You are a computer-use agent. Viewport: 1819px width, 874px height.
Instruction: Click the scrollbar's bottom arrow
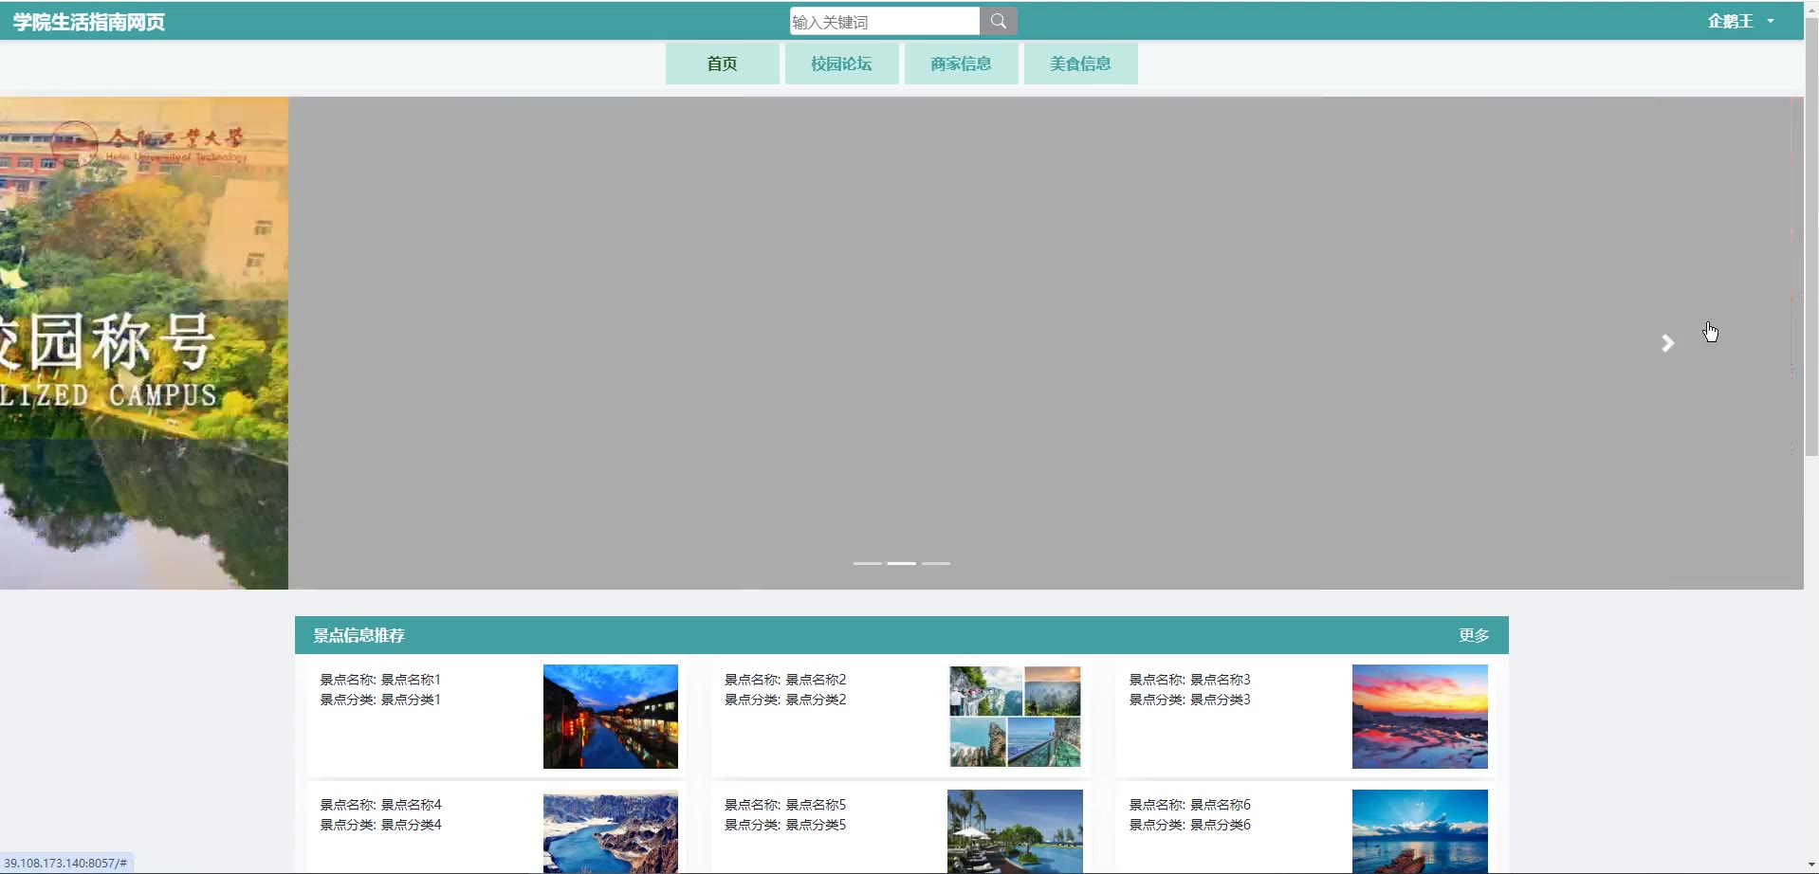(x=1811, y=865)
